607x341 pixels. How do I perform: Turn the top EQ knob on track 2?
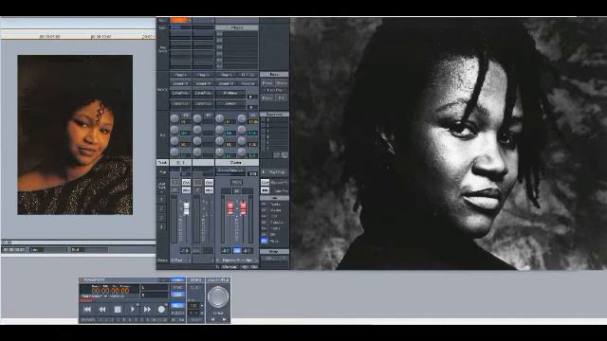(197, 118)
